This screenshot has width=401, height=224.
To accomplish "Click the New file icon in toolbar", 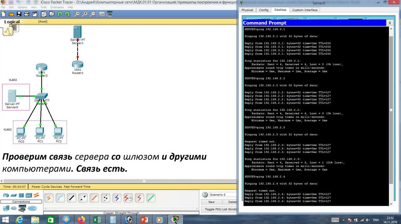I will coord(4,14).
